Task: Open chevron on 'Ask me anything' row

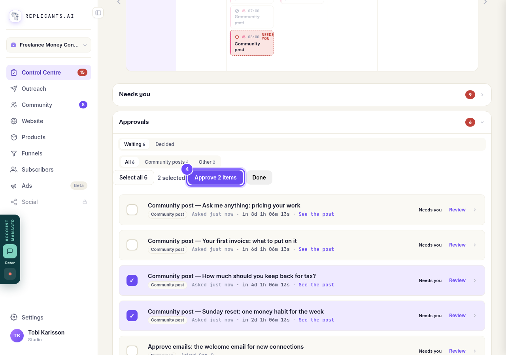Action: 475,210
